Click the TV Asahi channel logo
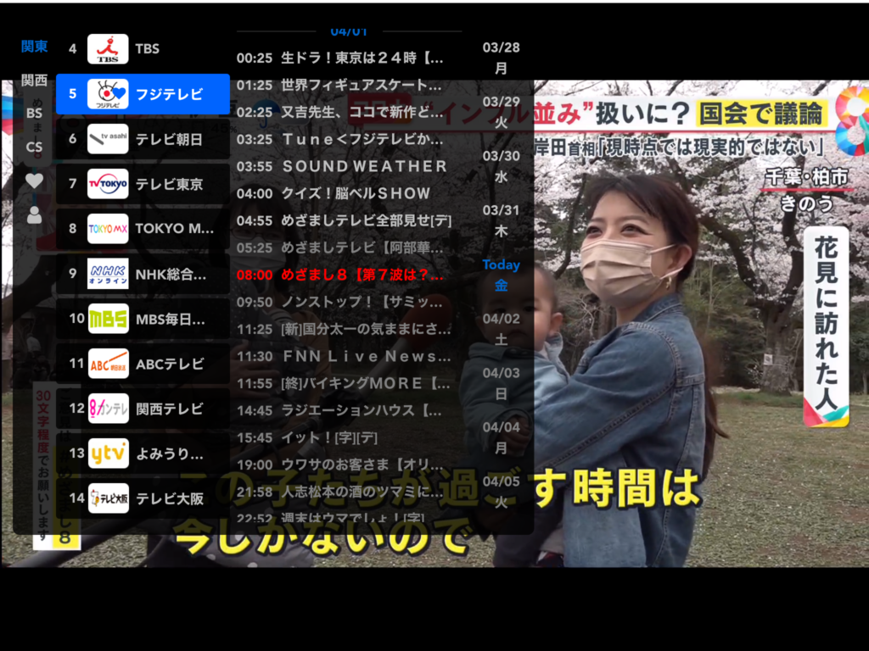 click(108, 139)
